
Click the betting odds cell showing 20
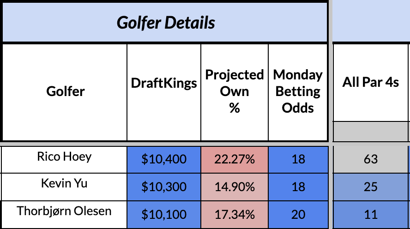coord(298,214)
